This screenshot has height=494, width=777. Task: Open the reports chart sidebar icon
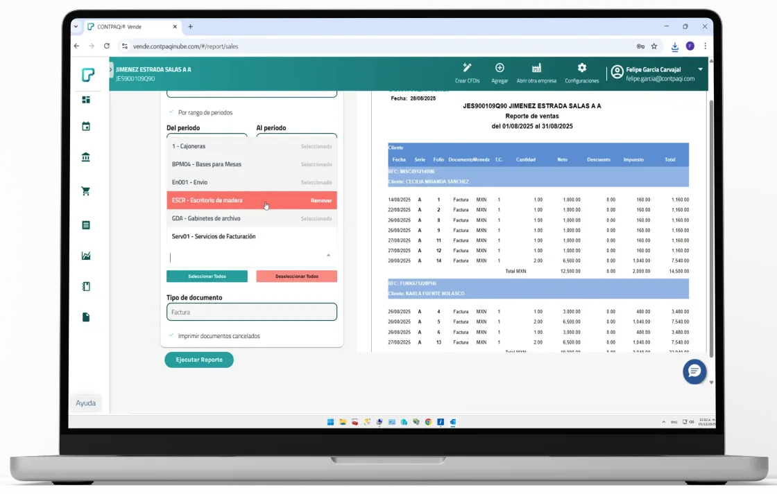click(86, 256)
